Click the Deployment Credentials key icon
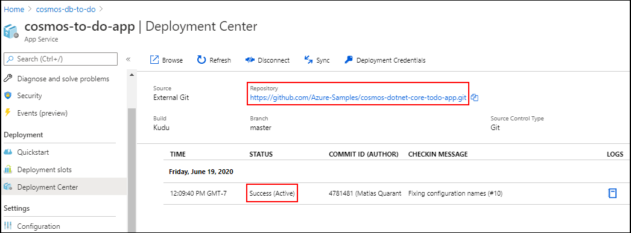Viewport: 631px width, 233px height. pyautogui.click(x=349, y=60)
